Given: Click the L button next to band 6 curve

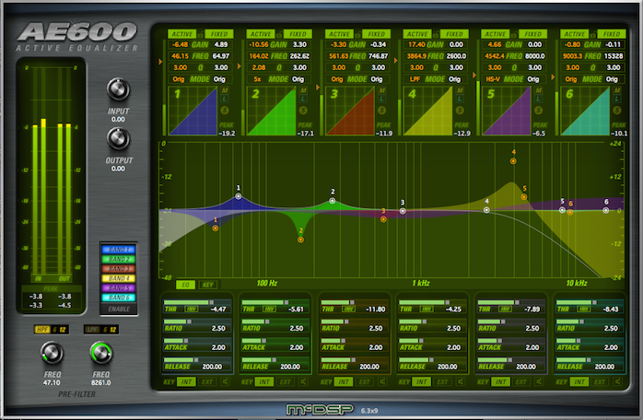Looking at the screenshot, I should pyautogui.click(x=617, y=99).
